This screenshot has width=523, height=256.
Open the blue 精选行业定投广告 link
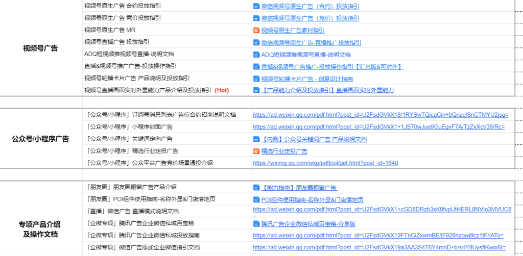pos(284,151)
